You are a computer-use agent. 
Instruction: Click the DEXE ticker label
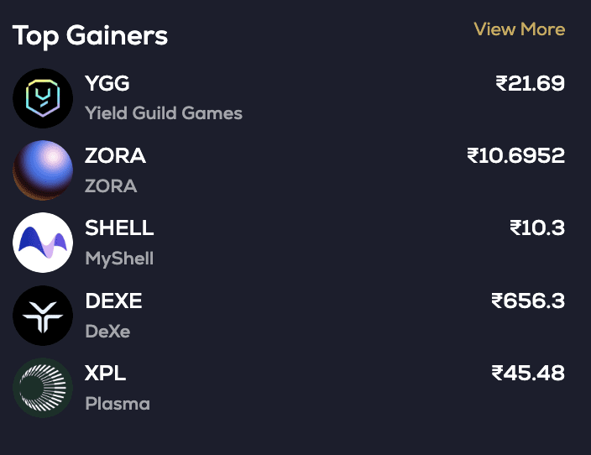point(114,301)
